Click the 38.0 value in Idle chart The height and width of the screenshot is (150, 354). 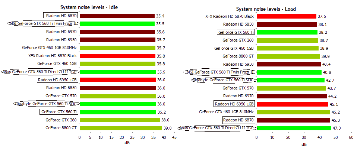165,120
